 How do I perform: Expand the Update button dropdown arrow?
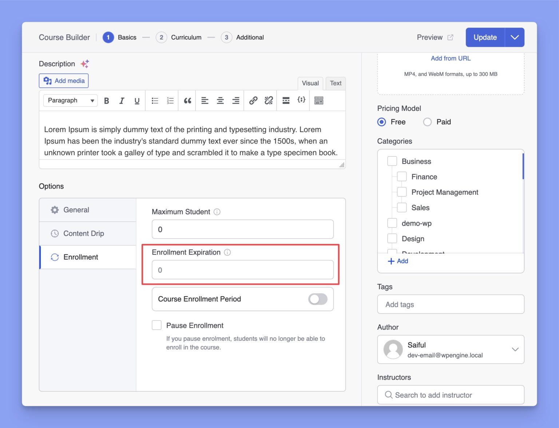[x=514, y=37]
